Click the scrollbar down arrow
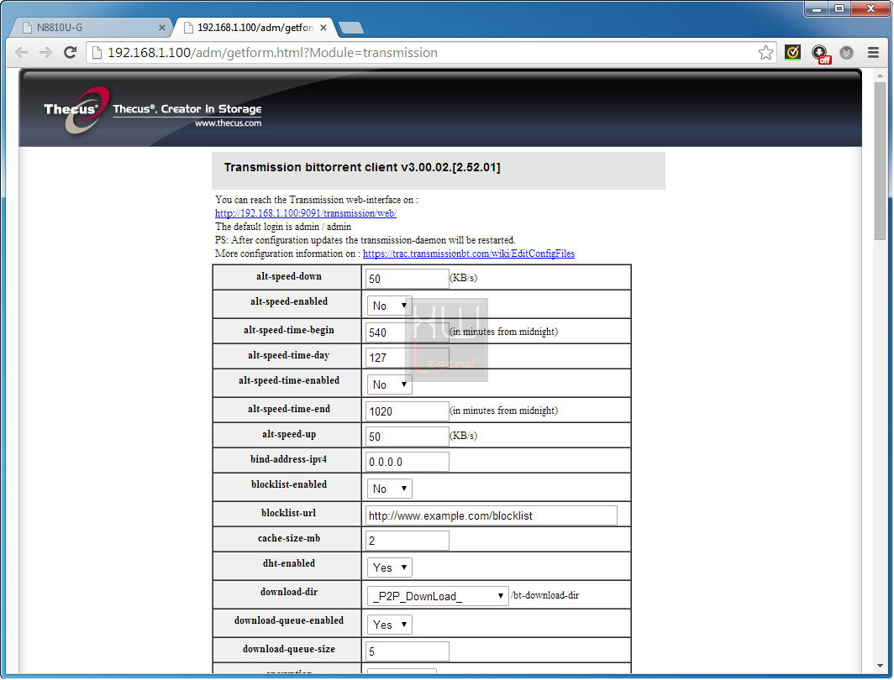Image resolution: width=894 pixels, height=680 pixels. point(880,665)
